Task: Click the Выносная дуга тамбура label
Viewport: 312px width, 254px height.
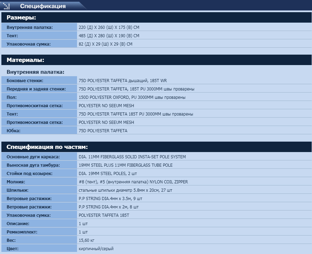Action: (x=33, y=165)
